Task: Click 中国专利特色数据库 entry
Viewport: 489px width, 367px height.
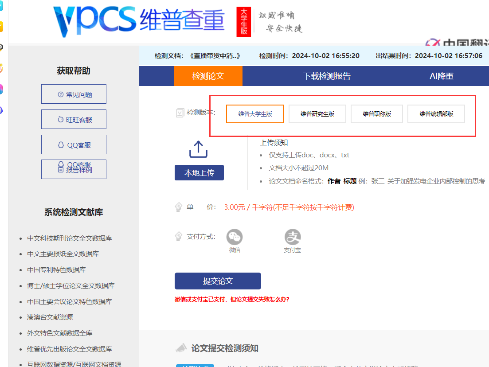Action: click(56, 270)
